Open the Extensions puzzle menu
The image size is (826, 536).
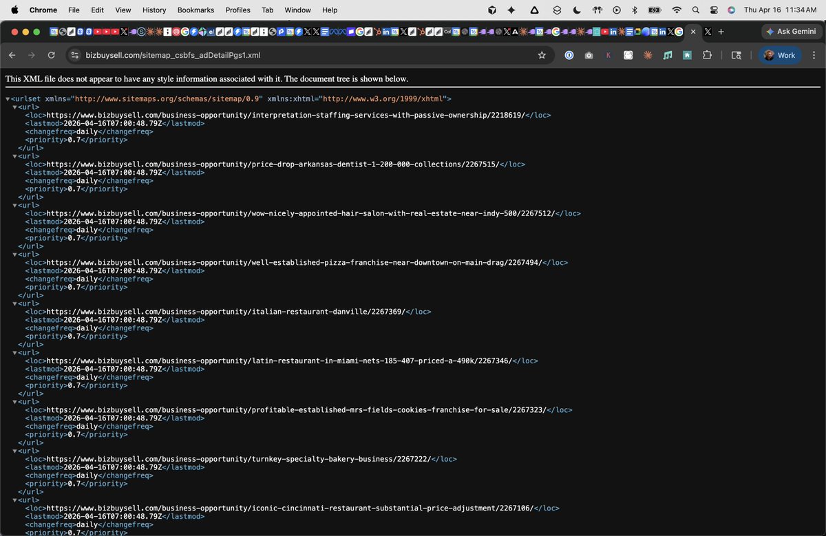(x=707, y=55)
